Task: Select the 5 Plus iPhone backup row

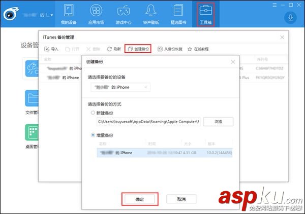Action: [164, 78]
